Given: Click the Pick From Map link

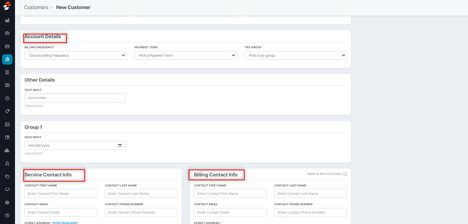Looking at the screenshot, I should (x=65, y=223).
